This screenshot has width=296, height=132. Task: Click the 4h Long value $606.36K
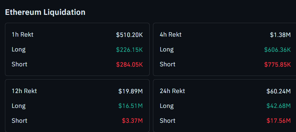pos(277,49)
